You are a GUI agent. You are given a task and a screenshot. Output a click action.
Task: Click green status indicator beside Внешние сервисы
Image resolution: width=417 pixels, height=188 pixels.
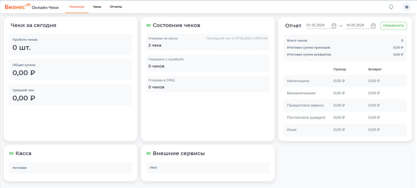(x=149, y=153)
